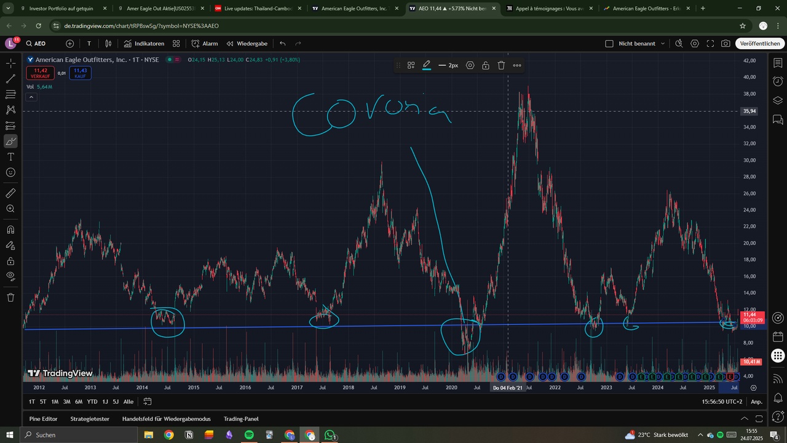This screenshot has width=787, height=443.
Task: Click the blue KAUF 11,43 button
Action: 80,73
